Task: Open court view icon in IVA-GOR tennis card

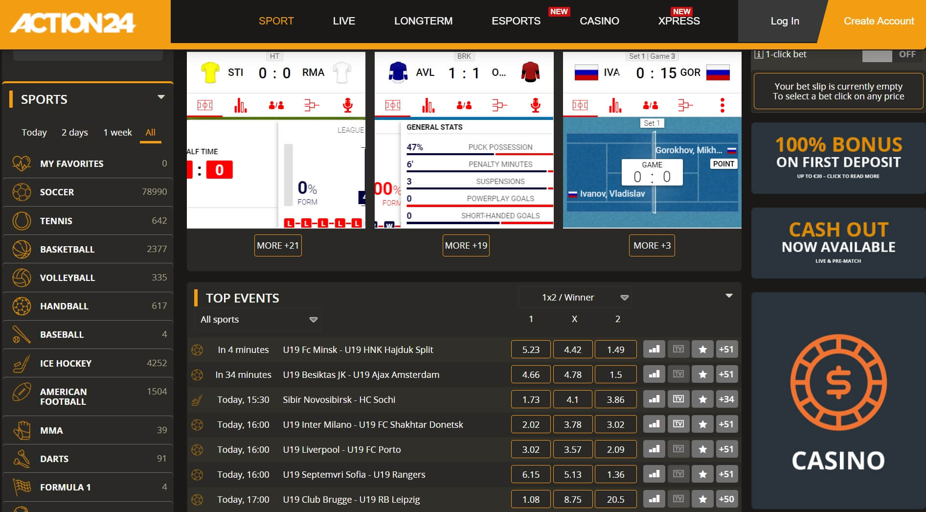Action: click(580, 105)
